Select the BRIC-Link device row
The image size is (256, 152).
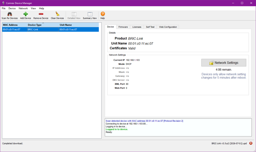[50, 30]
